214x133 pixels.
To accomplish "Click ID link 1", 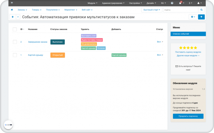I will pyautogui.click(x=21, y=55).
